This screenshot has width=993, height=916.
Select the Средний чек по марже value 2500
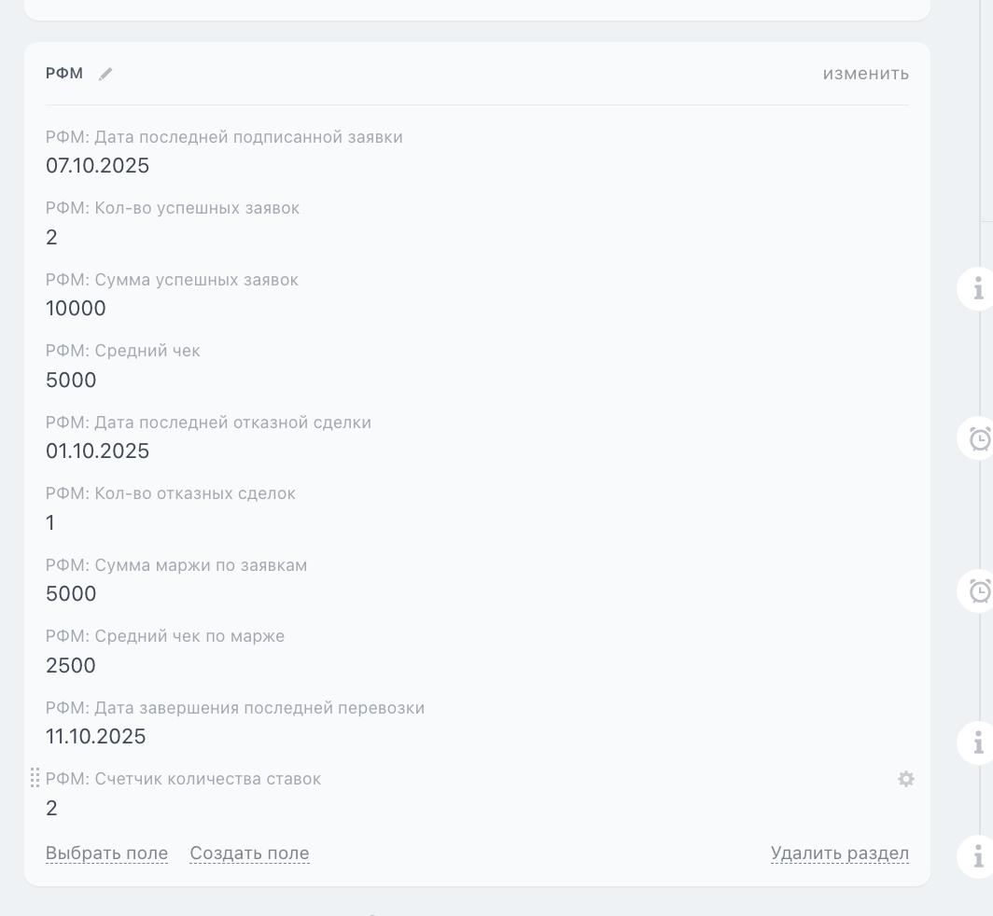(x=71, y=666)
